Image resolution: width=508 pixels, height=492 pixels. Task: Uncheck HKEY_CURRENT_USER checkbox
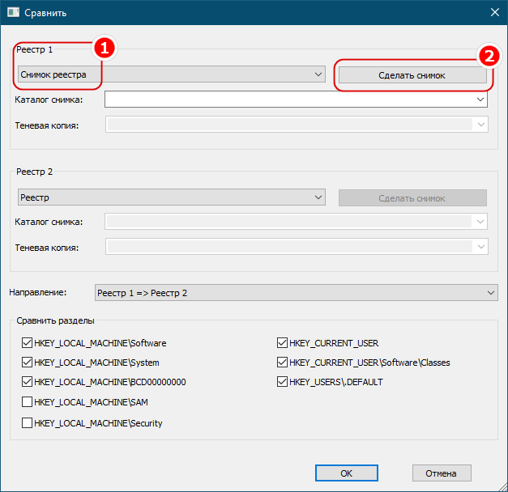click(x=282, y=343)
